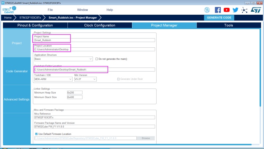The width and height of the screenshot is (264, 149).
Task: Click the Browse firmware location button
Action: point(146,138)
